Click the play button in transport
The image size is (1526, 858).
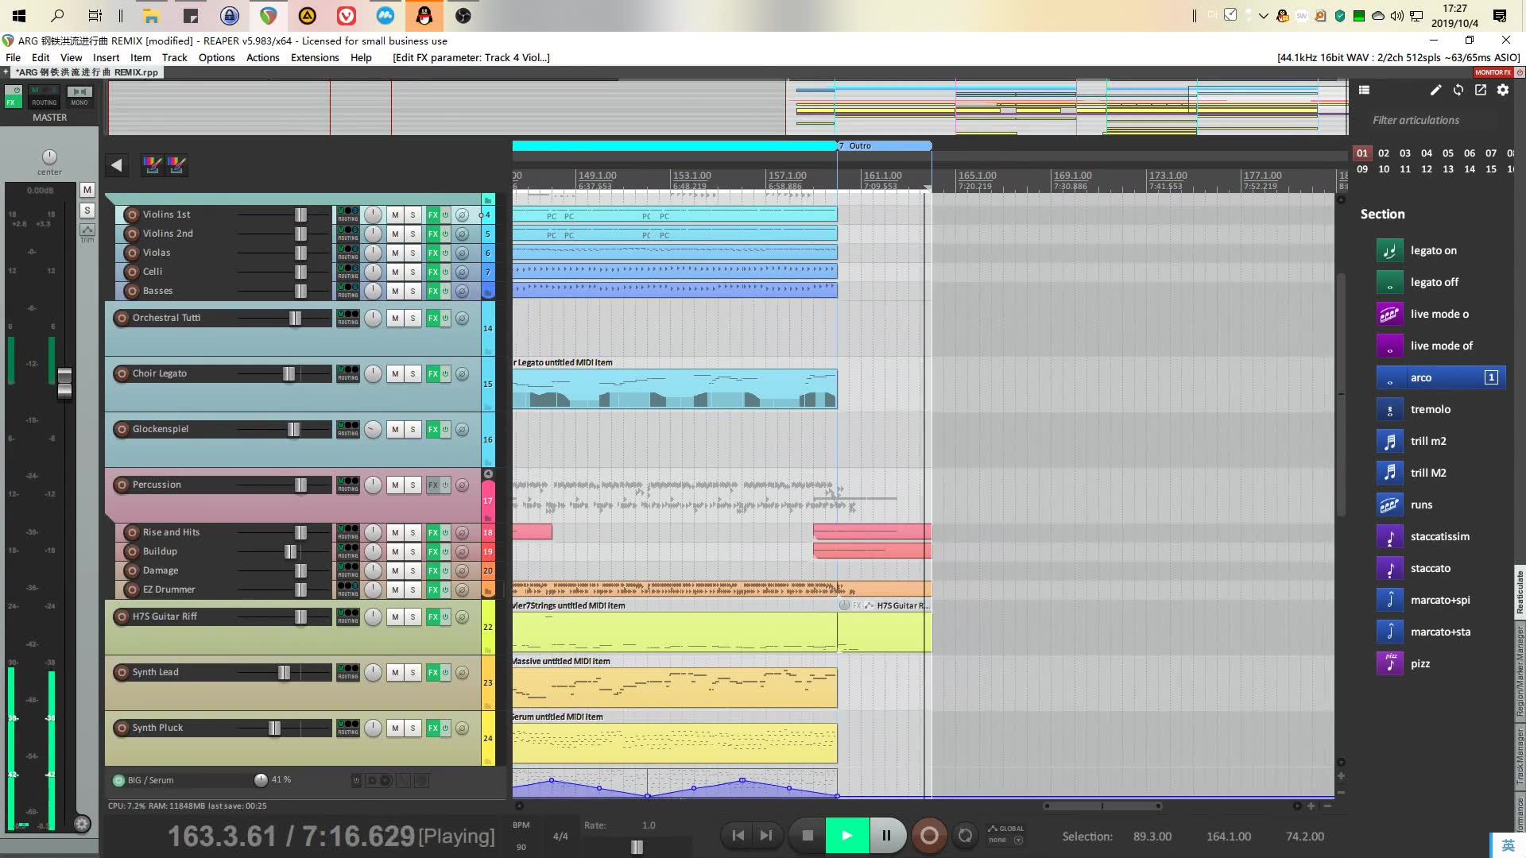[846, 835]
